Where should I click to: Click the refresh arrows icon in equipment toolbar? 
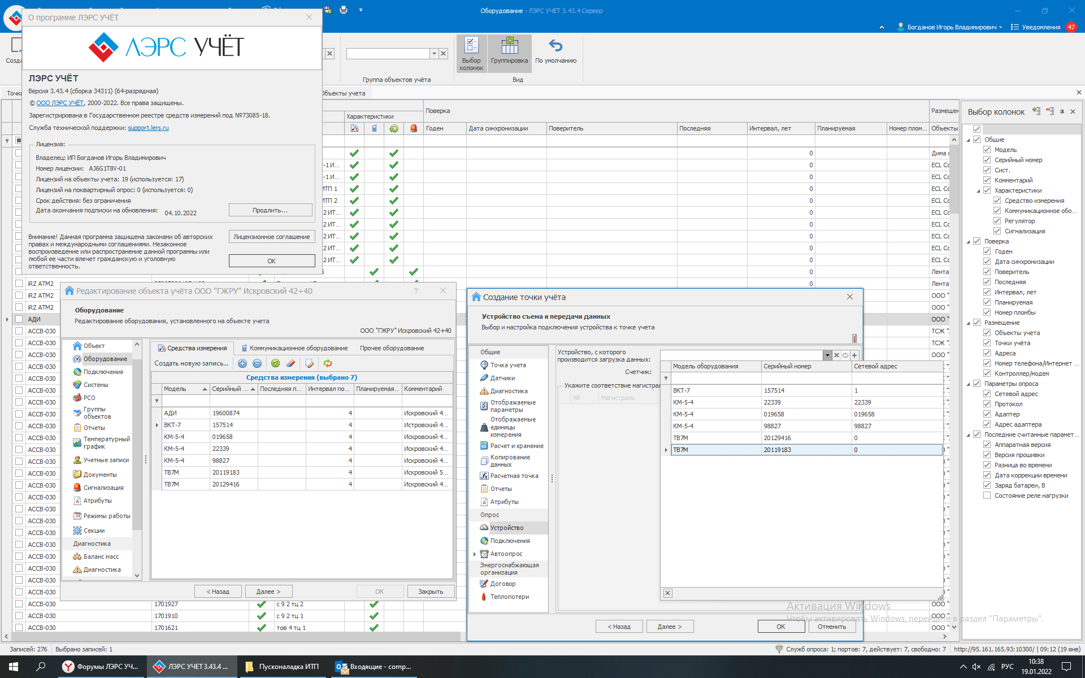point(328,363)
